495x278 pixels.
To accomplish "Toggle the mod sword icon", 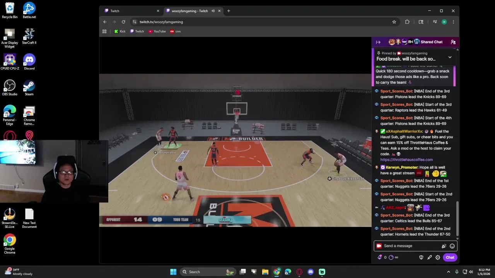I will click(429, 258).
